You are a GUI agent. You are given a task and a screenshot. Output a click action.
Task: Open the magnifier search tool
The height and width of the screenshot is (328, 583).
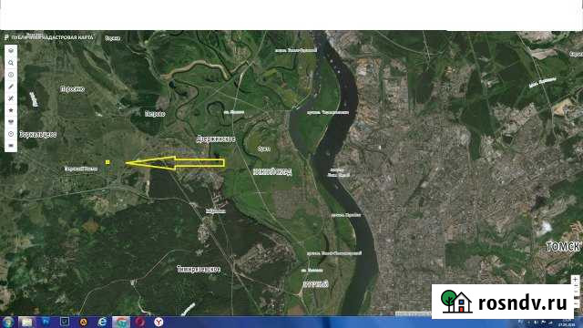11,63
